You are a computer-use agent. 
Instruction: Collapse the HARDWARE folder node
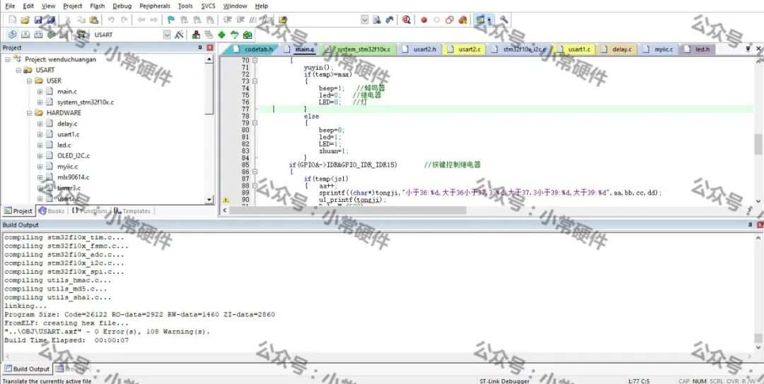coord(29,113)
